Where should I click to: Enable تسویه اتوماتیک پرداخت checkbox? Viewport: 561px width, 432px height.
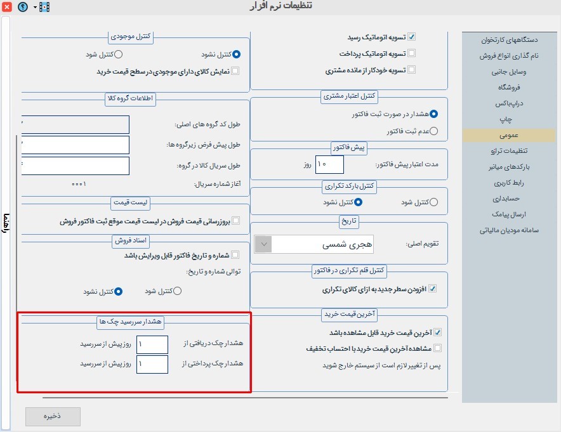(x=411, y=53)
